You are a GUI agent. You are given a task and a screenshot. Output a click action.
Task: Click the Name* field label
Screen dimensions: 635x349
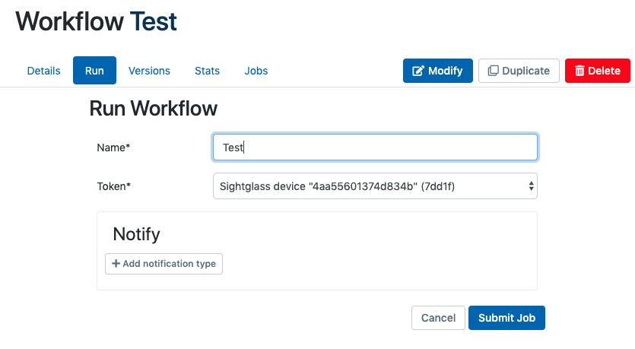(113, 148)
